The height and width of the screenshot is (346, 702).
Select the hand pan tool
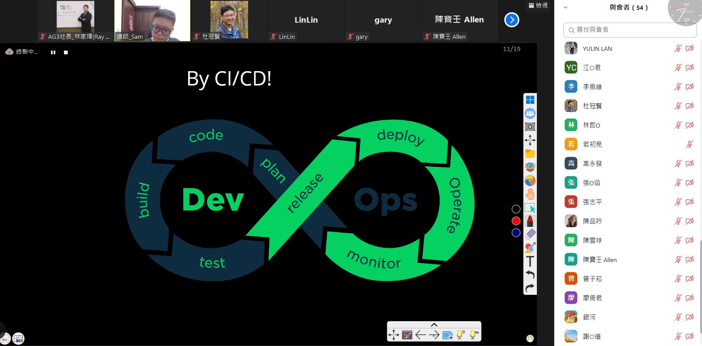coord(530,194)
